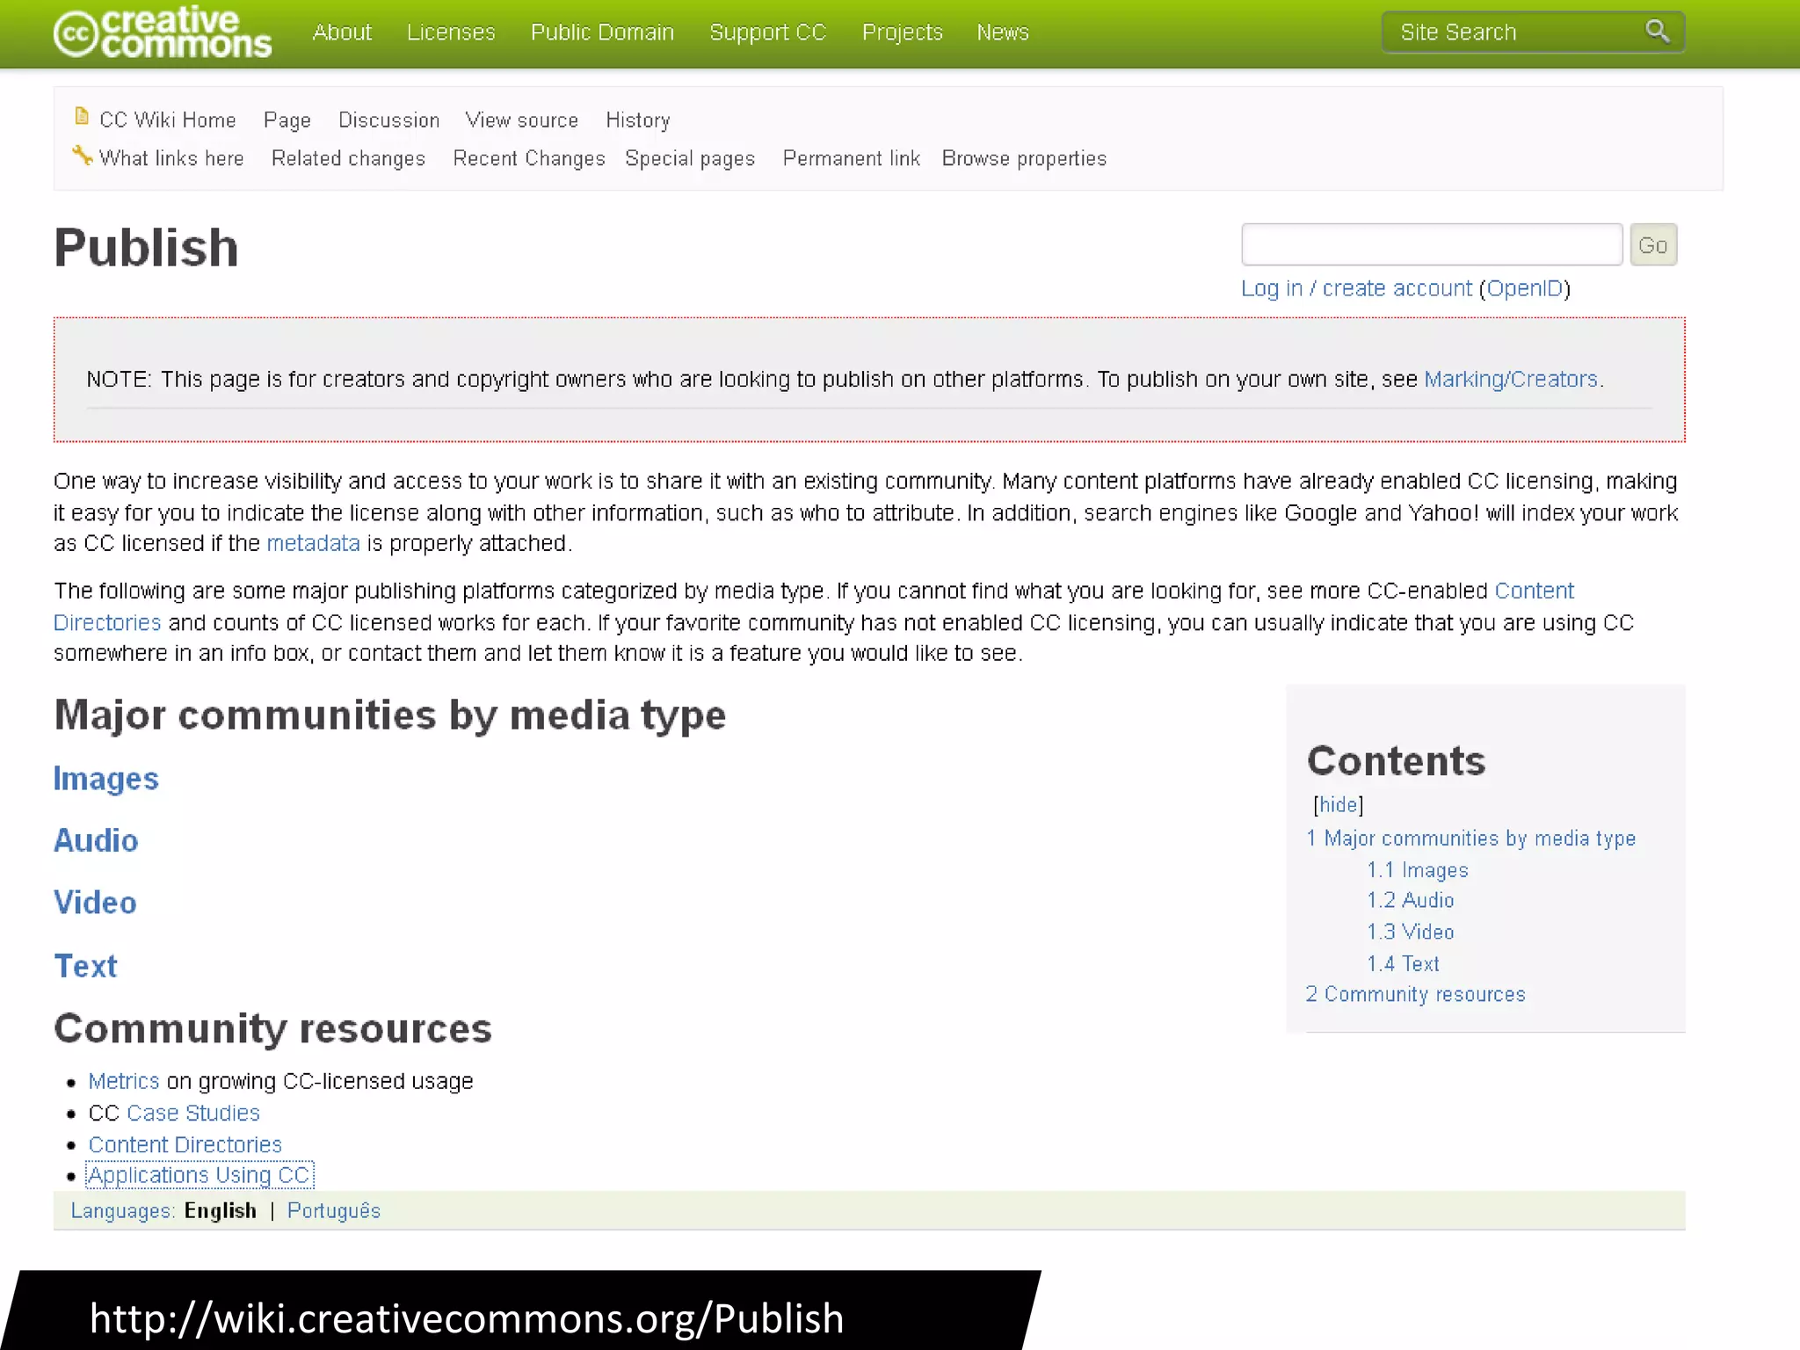The height and width of the screenshot is (1350, 1800).
Task: Go to CC Wiki Home
Action: [168, 120]
